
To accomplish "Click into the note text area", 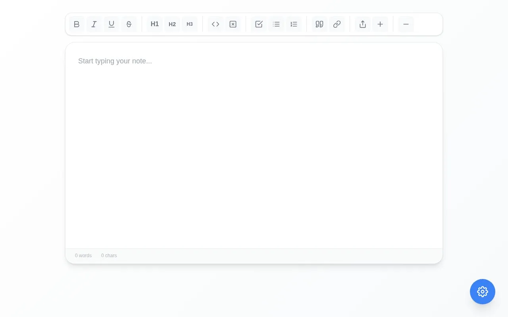I will pos(254,145).
